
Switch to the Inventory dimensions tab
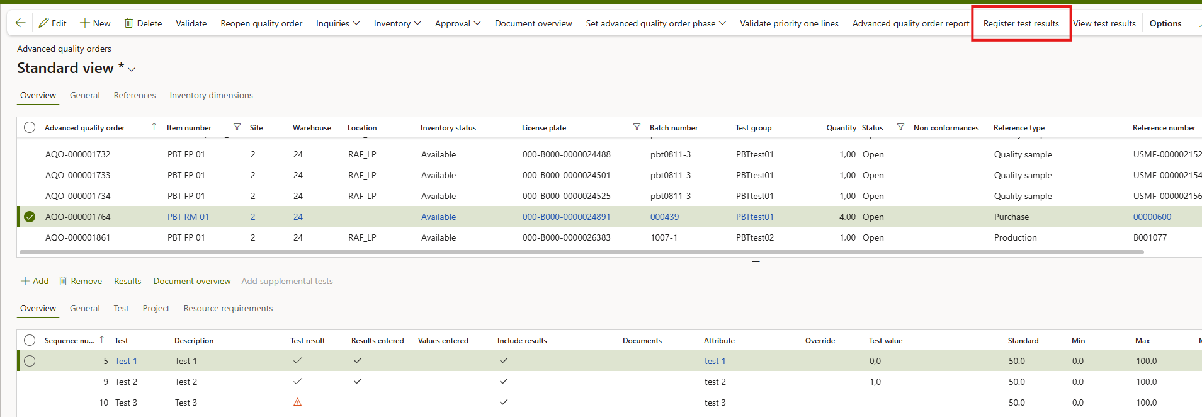click(211, 95)
